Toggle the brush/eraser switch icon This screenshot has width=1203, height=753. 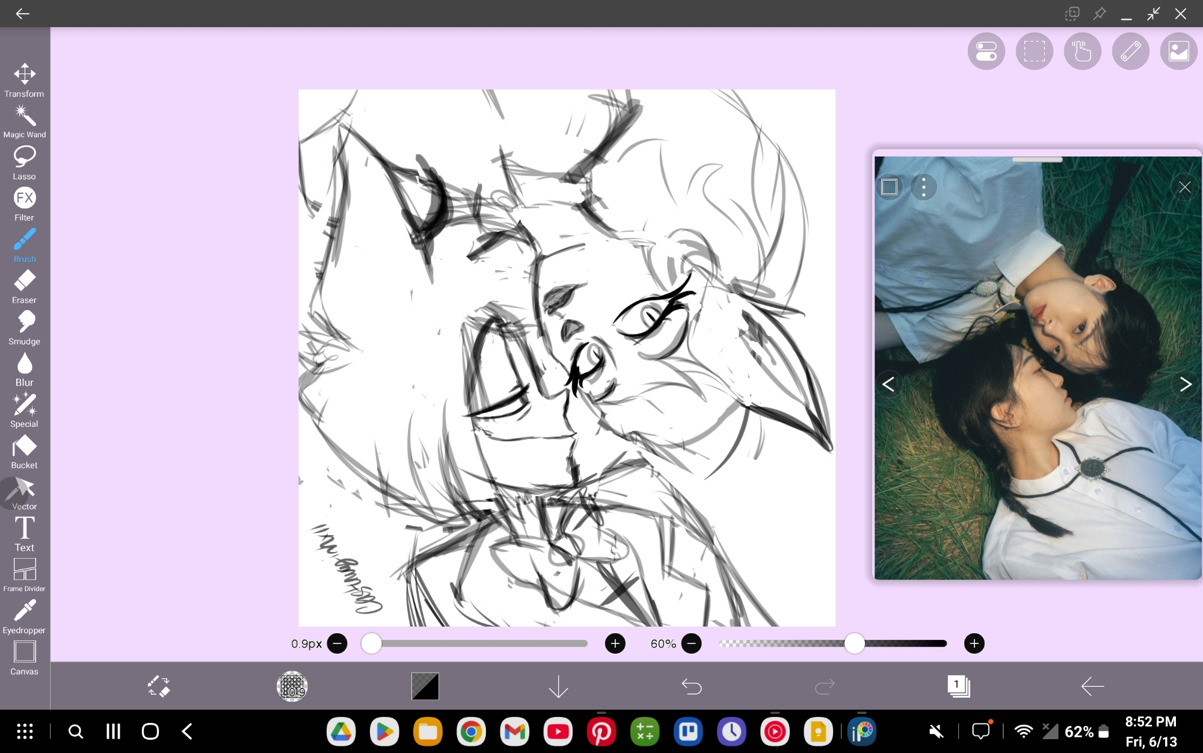tap(159, 686)
